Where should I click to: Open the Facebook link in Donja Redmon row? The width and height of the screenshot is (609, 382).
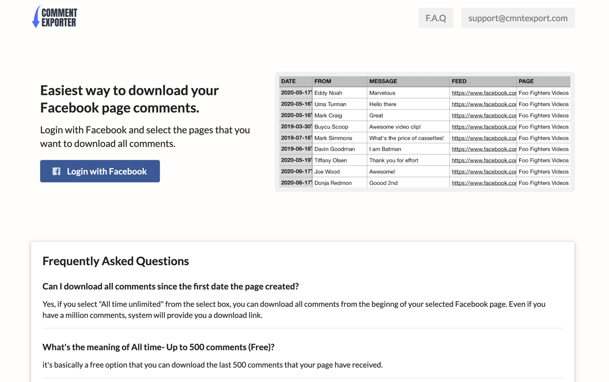[484, 183]
